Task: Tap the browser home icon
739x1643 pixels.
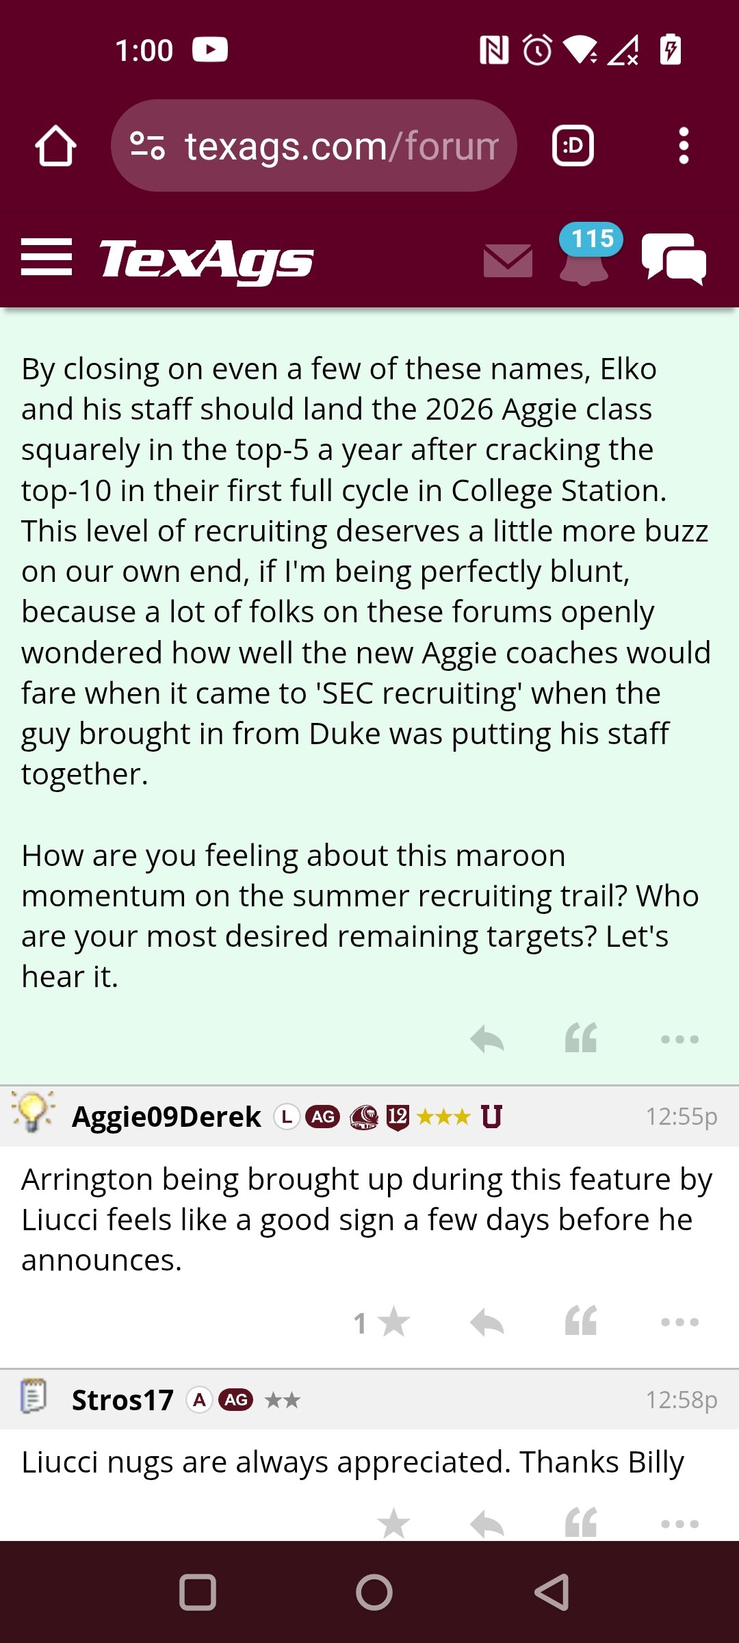Action: pyautogui.click(x=55, y=146)
